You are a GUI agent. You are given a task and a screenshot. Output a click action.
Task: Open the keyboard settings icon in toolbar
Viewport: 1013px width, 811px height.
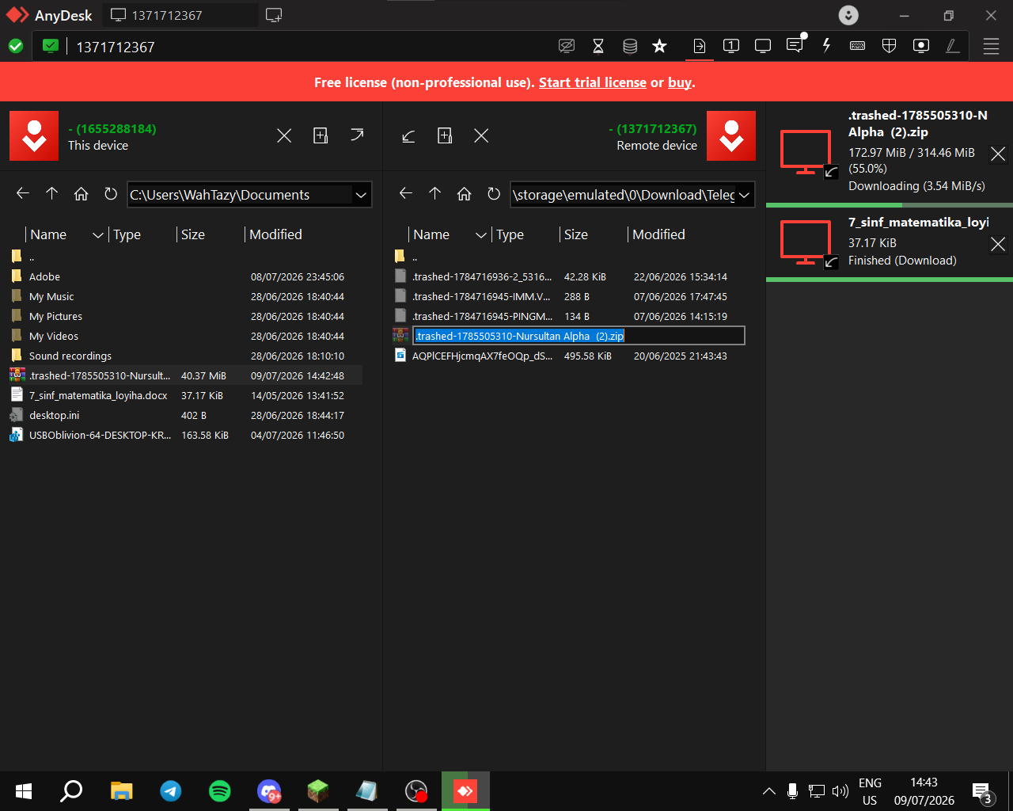click(x=857, y=46)
